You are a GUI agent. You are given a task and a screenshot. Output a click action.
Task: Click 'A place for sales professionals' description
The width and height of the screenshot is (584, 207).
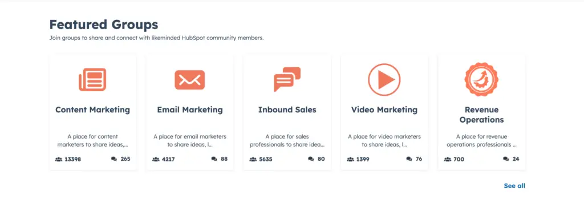[x=287, y=141]
